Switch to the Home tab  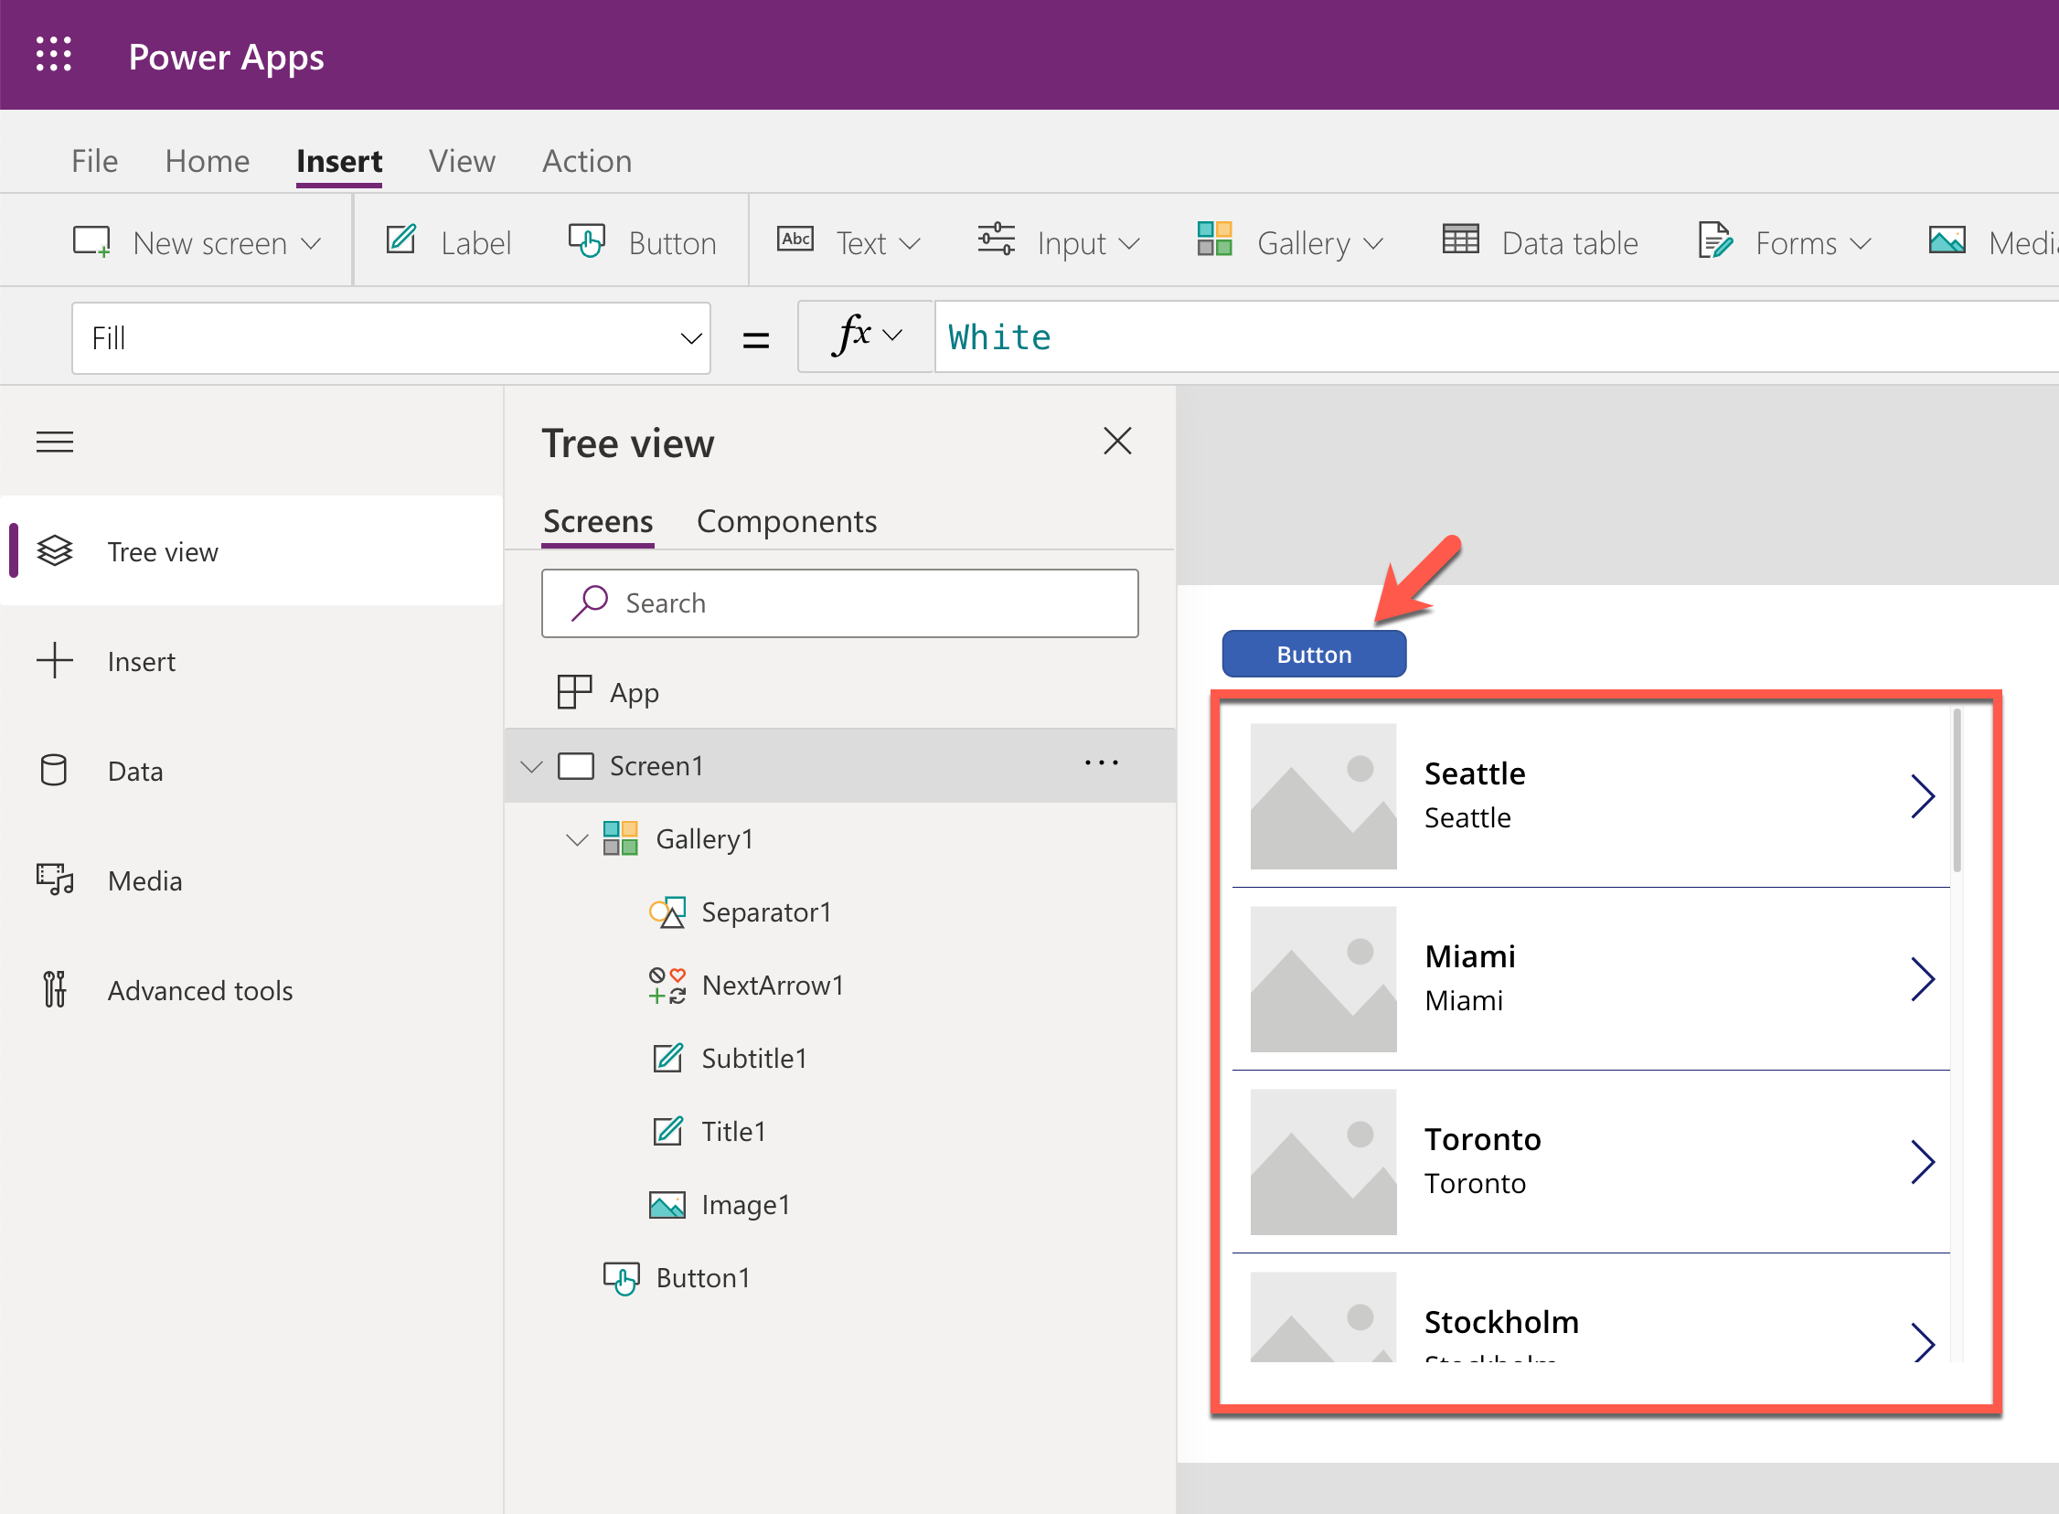pyautogui.click(x=208, y=161)
